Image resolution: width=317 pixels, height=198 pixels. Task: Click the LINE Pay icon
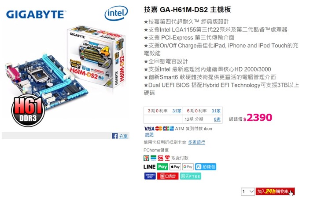pos(156,167)
